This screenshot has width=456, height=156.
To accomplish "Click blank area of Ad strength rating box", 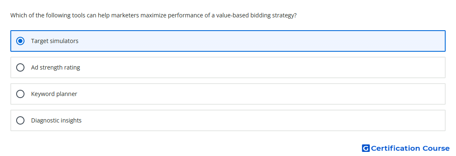I will (262, 67).
